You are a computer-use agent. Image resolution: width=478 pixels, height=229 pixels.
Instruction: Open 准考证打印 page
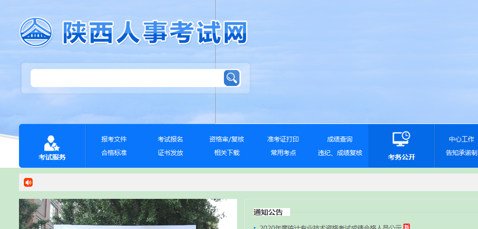(283, 139)
